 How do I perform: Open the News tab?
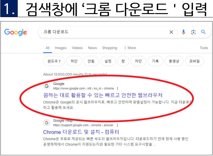92,48
